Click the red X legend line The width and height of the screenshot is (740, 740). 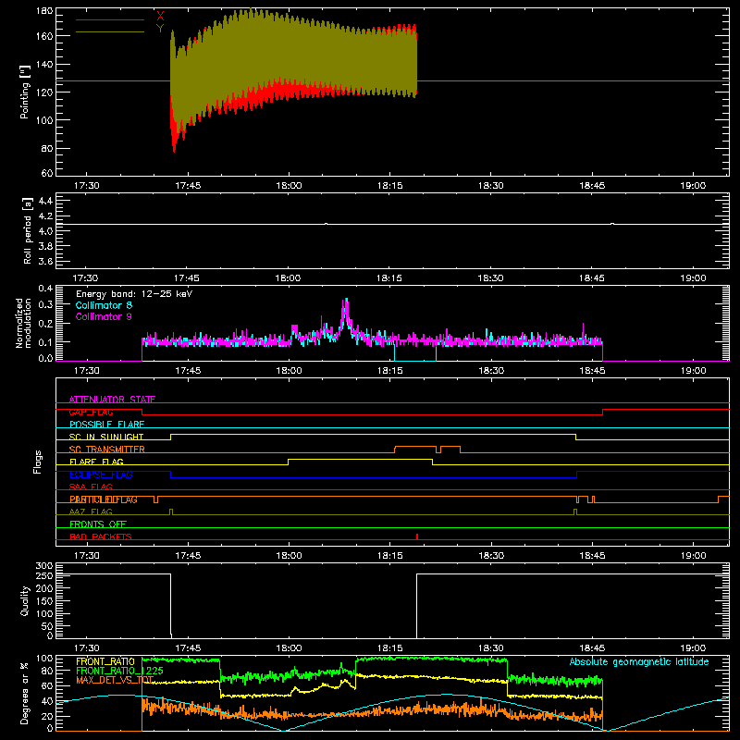click(x=110, y=19)
